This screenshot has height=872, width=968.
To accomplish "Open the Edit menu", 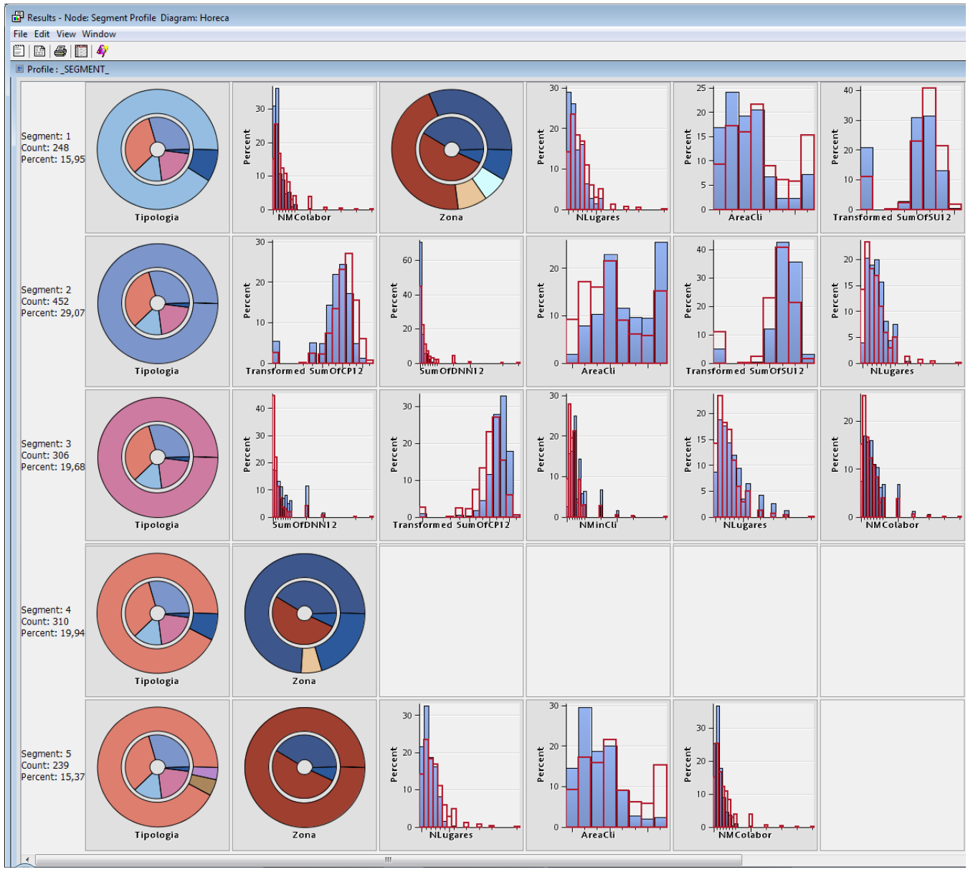I will (x=42, y=34).
